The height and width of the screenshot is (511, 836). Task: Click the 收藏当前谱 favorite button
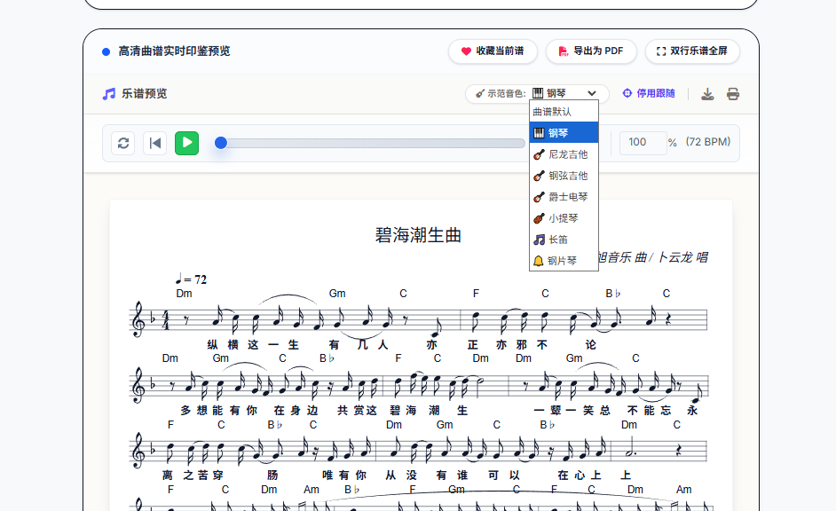point(493,51)
